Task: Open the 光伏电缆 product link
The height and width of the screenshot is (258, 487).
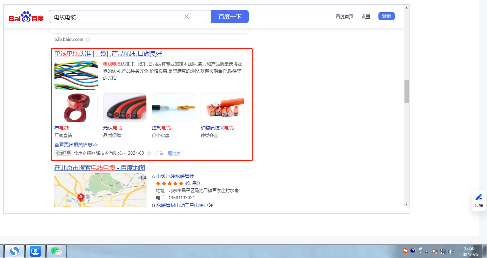Action: [113, 128]
